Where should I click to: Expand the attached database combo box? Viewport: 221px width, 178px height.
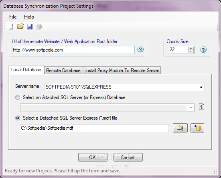191,108
